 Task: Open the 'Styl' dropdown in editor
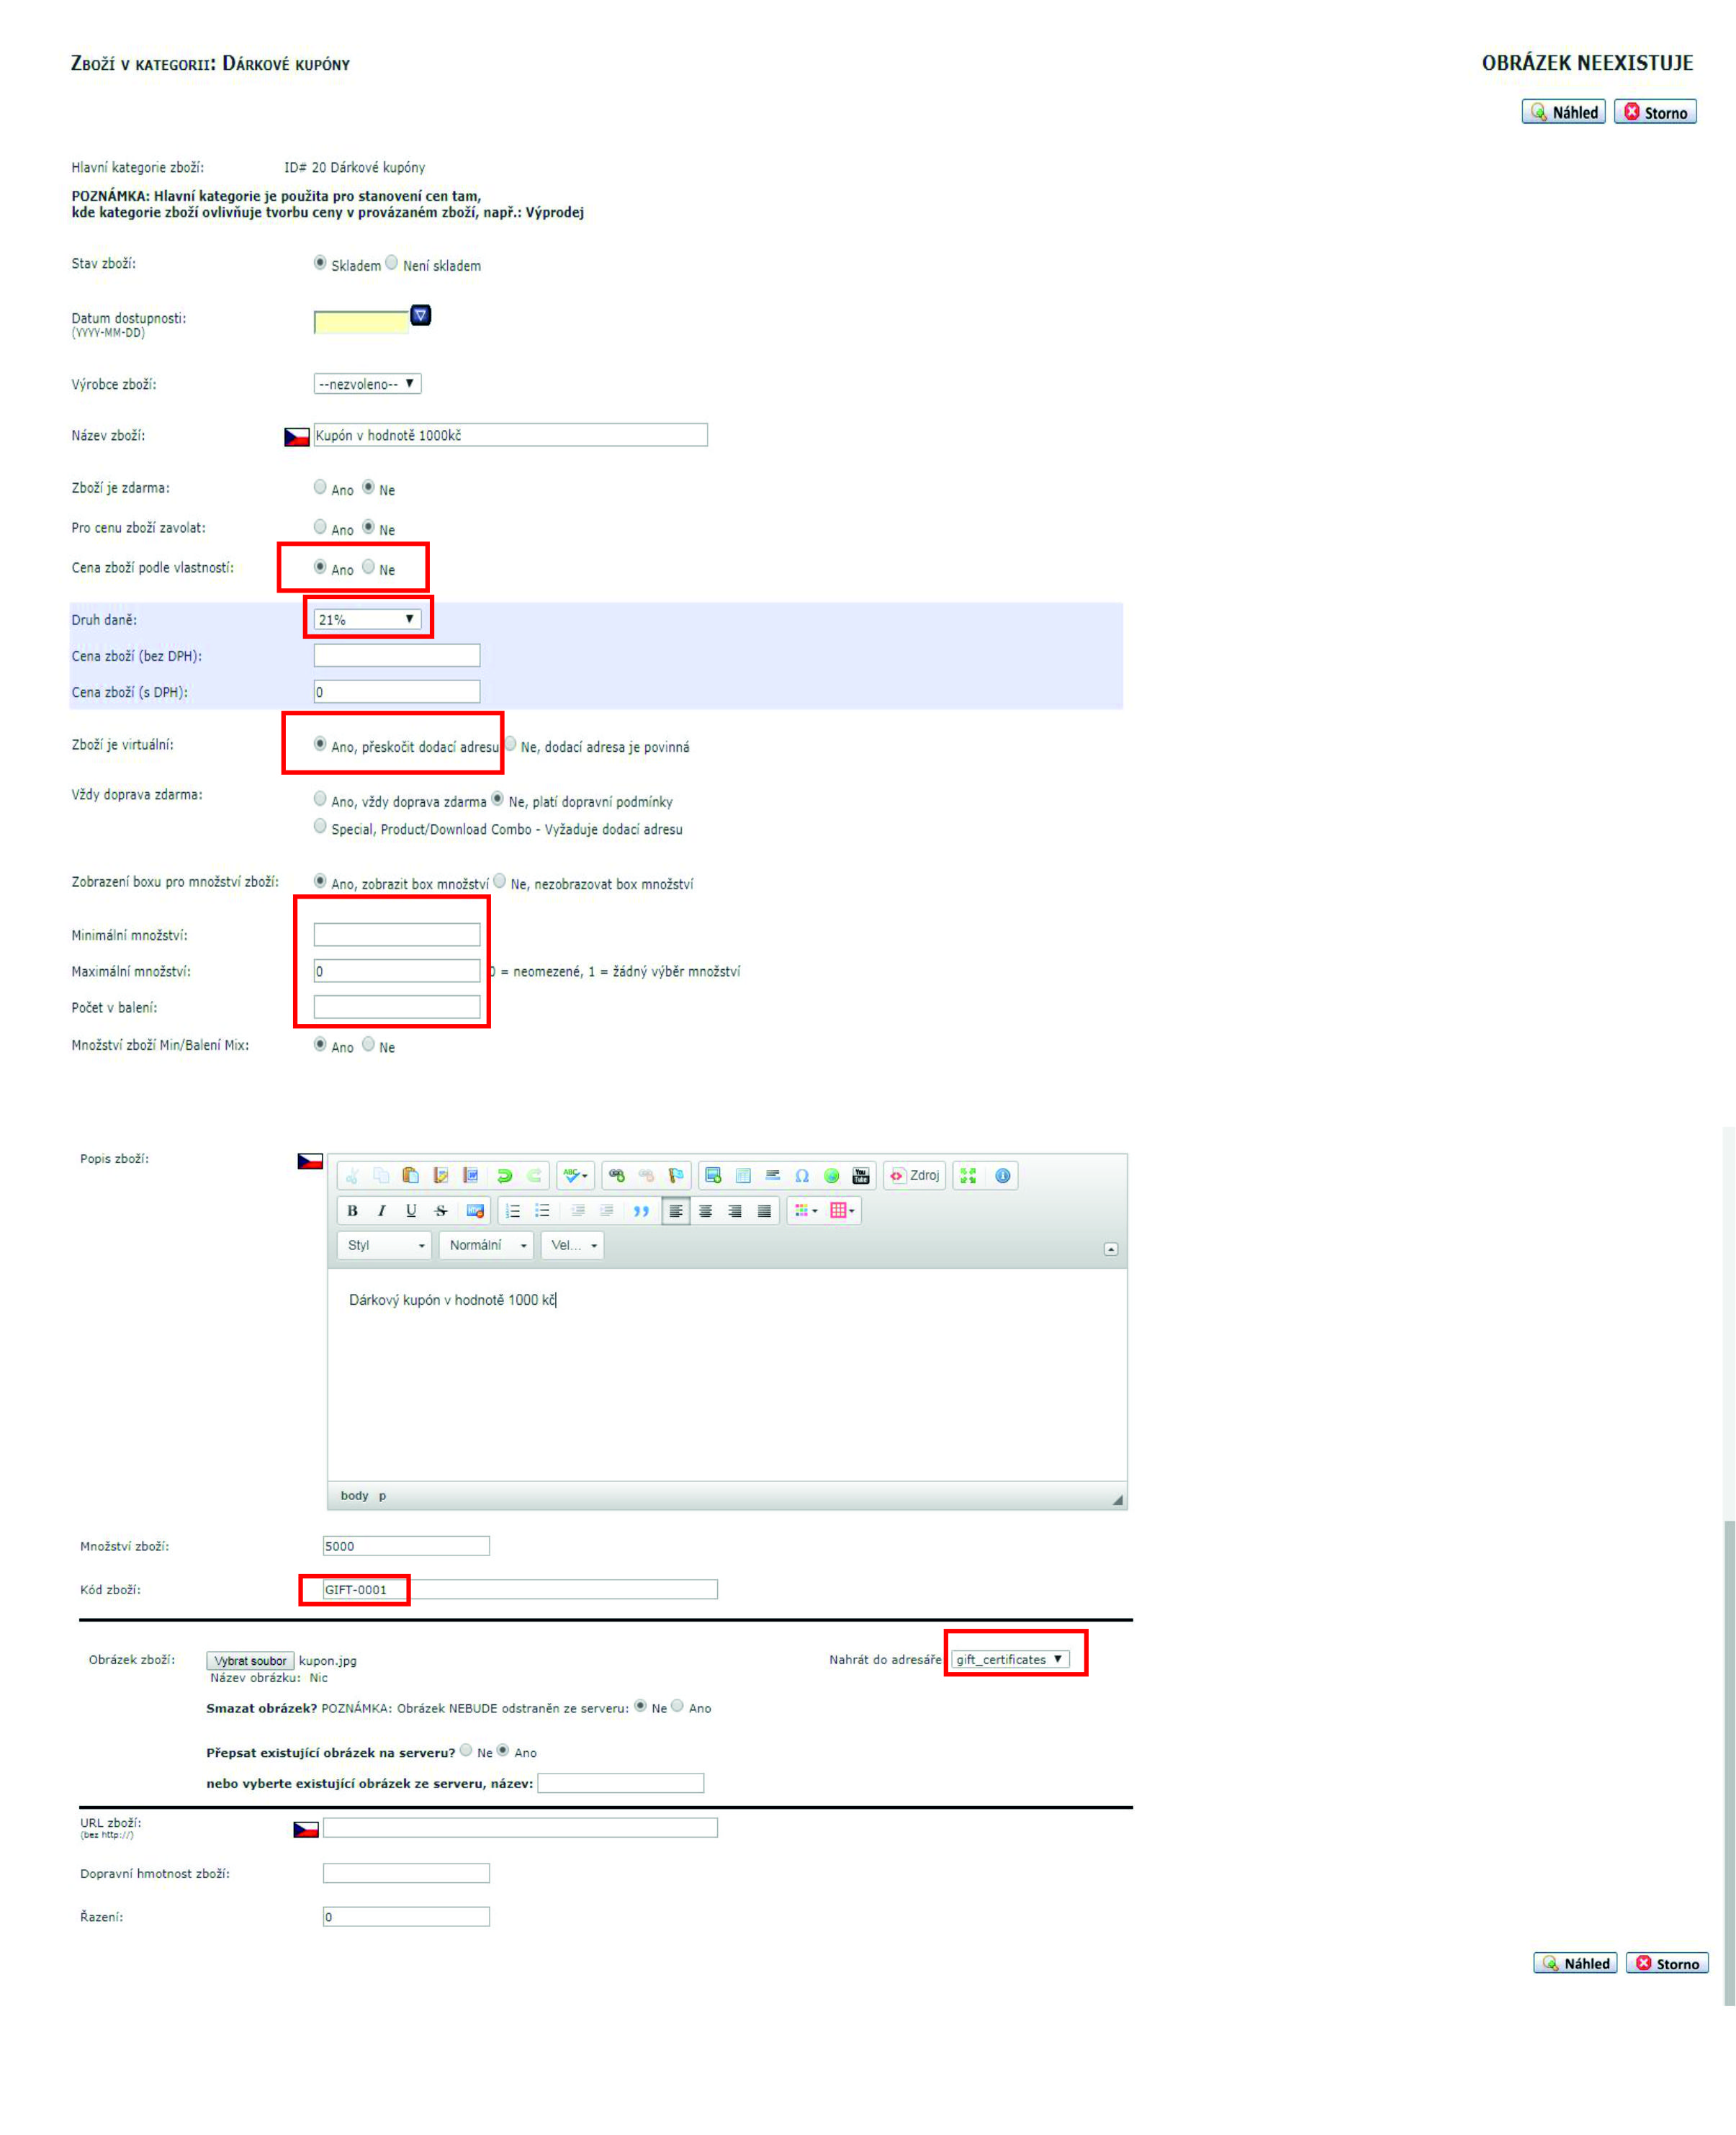coord(386,1245)
